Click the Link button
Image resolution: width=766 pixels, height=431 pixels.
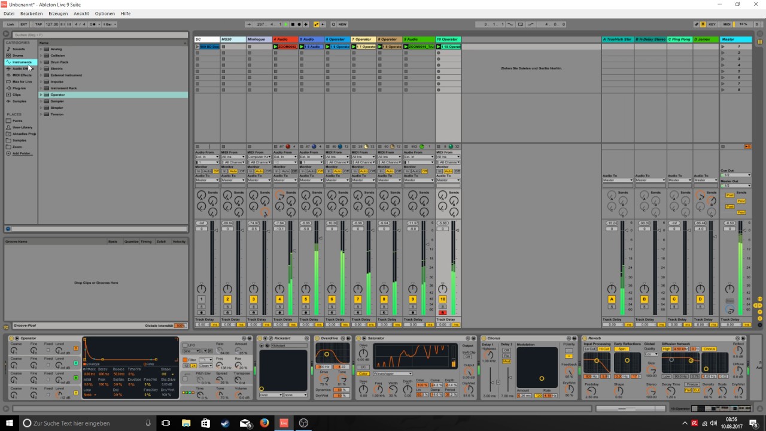pos(11,25)
